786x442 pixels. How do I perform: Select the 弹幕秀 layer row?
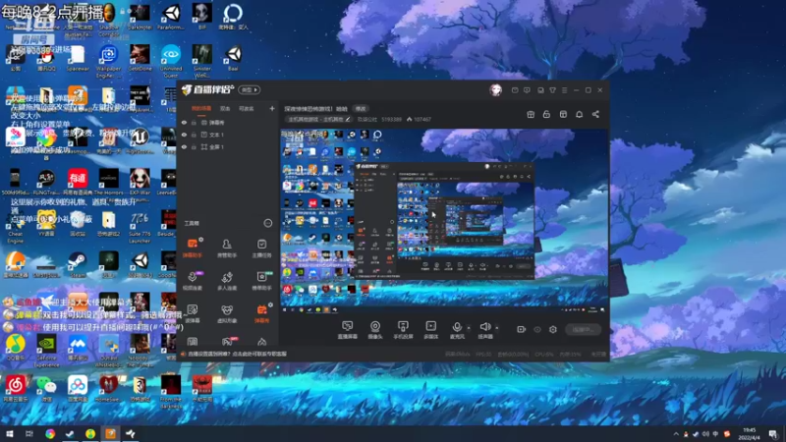coord(228,123)
